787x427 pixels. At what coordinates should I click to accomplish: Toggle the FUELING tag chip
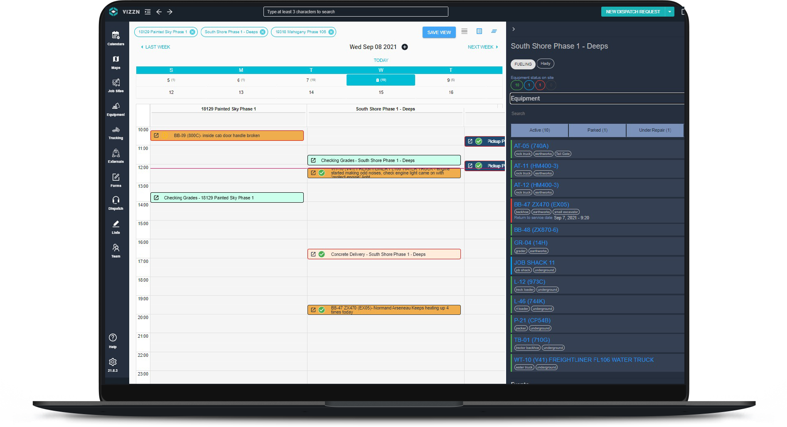pyautogui.click(x=523, y=64)
